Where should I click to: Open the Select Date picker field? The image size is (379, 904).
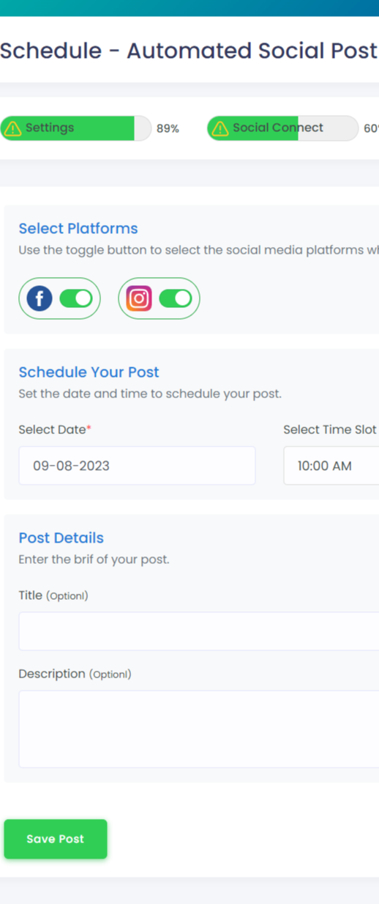click(137, 466)
